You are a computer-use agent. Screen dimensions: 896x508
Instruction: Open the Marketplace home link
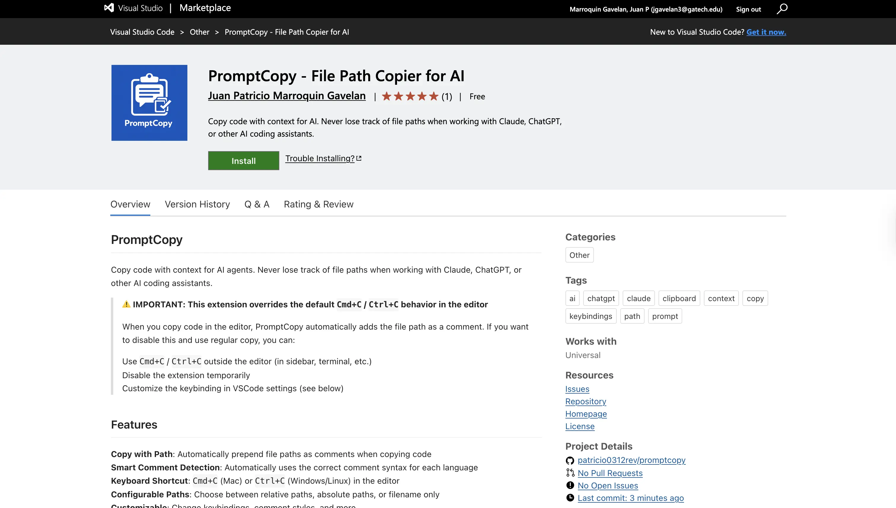(x=205, y=8)
